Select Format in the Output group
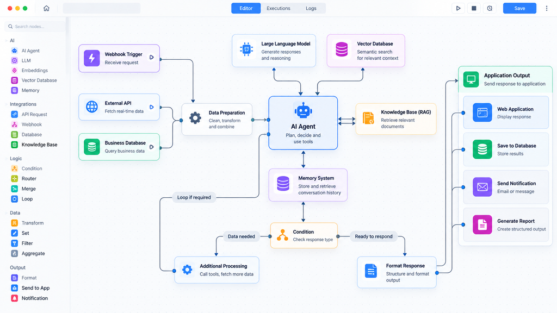 coord(29,278)
